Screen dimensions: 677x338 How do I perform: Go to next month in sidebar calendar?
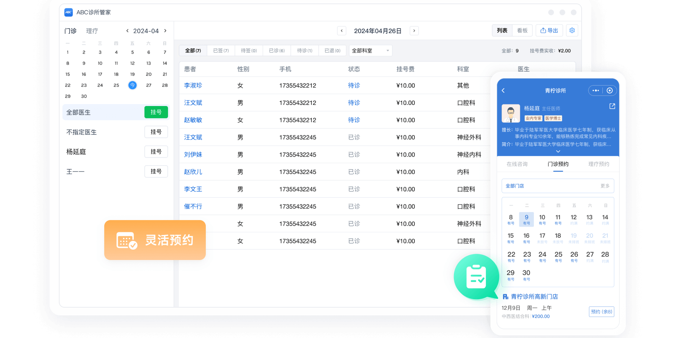tap(165, 31)
